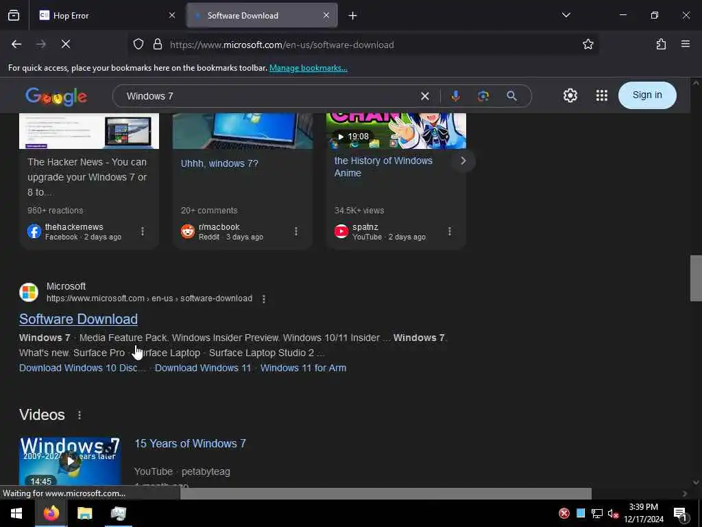Open tracking protection shield icon
Image resolution: width=702 pixels, height=527 pixels.
[x=138, y=44]
